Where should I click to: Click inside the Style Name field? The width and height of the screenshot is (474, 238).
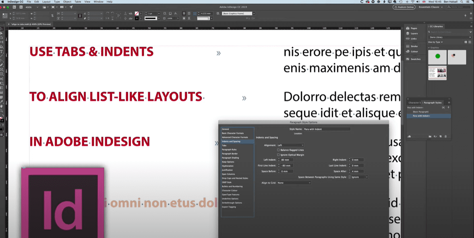326,129
